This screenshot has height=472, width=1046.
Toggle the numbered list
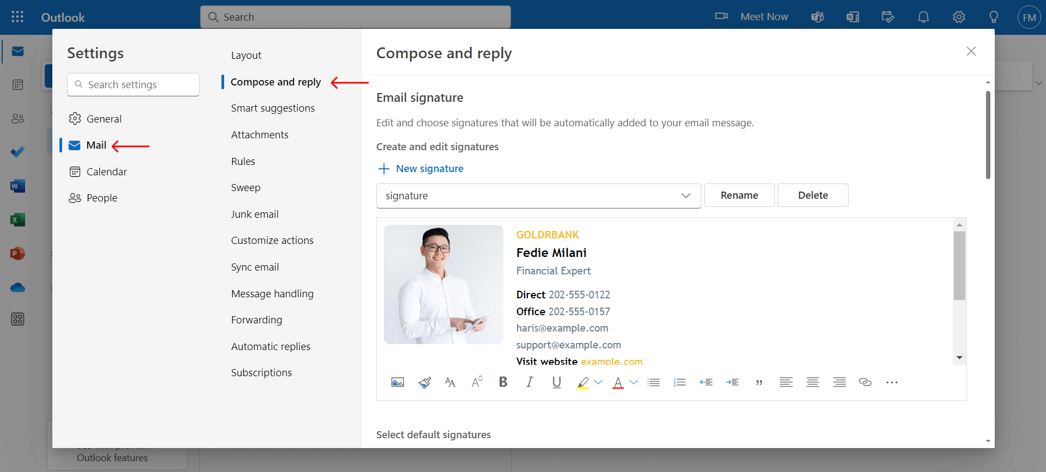[680, 382]
